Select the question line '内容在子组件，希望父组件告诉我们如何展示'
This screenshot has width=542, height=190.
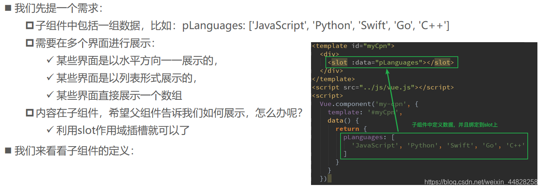point(169,113)
